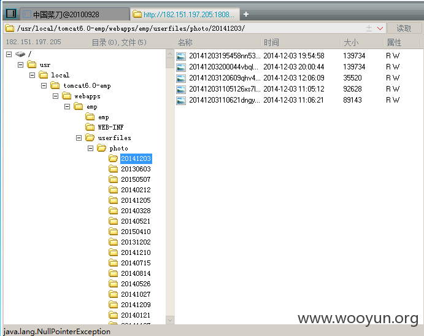Click the 20140814 folder icon

(114, 273)
